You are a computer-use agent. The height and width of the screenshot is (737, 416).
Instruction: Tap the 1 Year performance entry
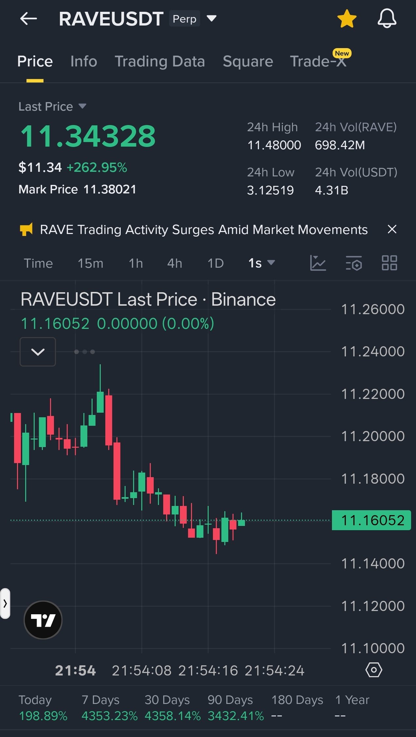coord(352,708)
